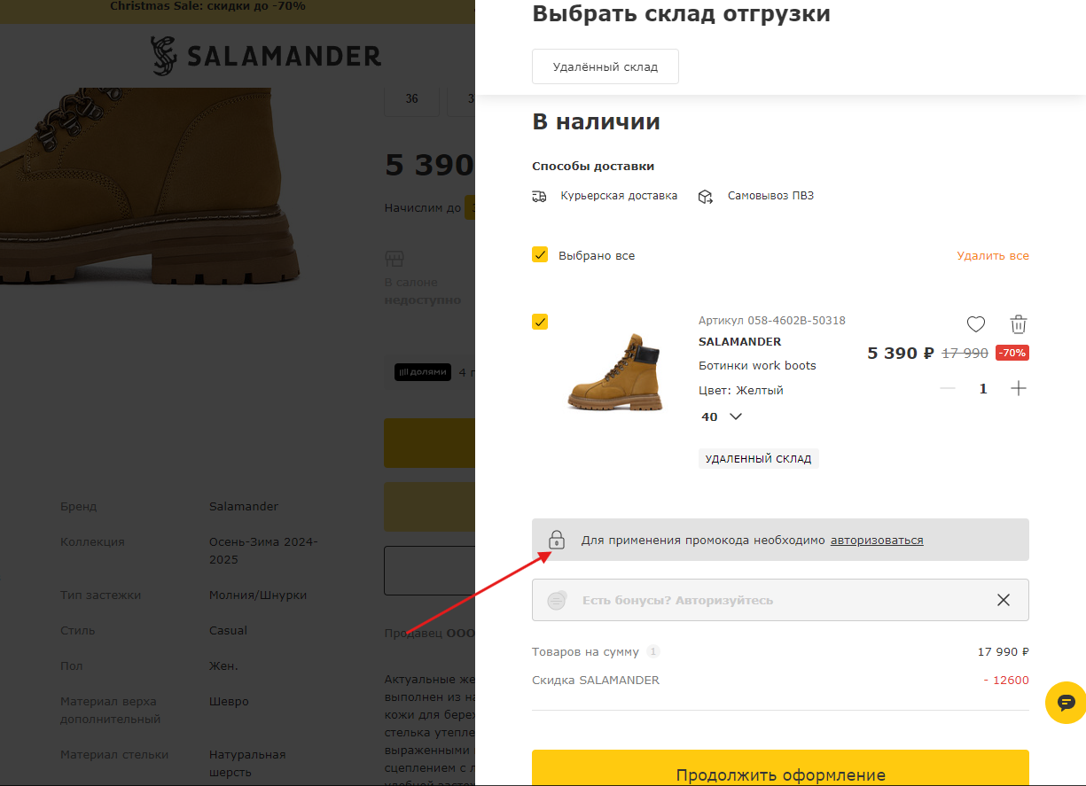Image resolution: width=1086 pixels, height=786 pixels.
Task: Open the chat bubble support widget
Action: pos(1066,703)
